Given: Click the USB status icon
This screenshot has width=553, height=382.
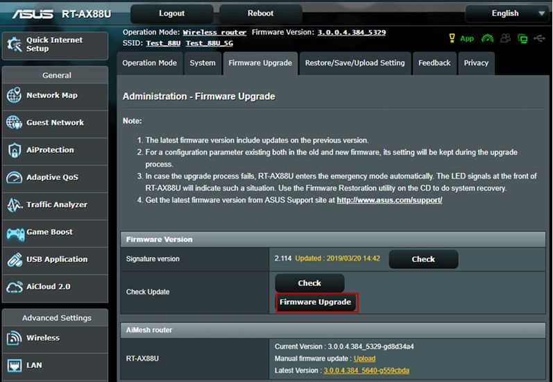Looking at the screenshot, I should [540, 38].
